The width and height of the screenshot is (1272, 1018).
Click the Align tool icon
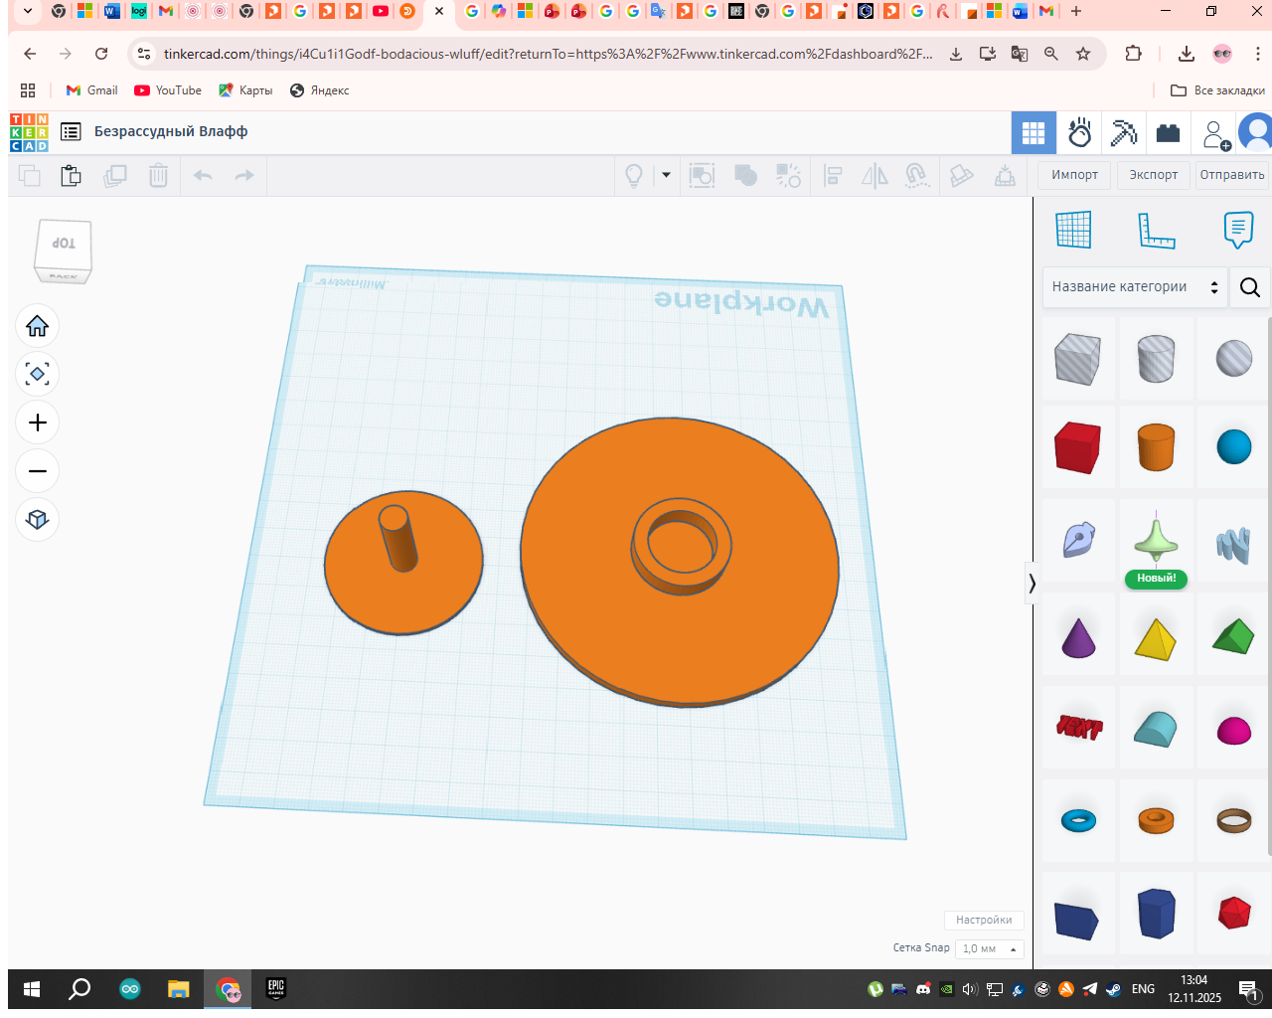click(834, 176)
